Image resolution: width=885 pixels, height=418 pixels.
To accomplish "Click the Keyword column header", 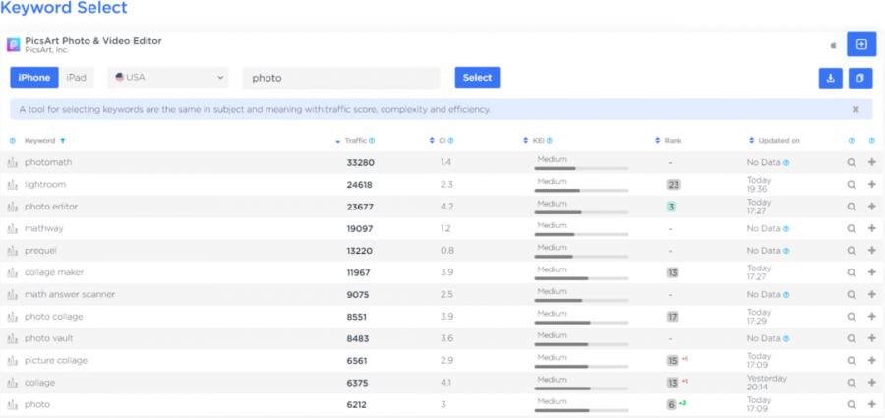I will [x=39, y=141].
